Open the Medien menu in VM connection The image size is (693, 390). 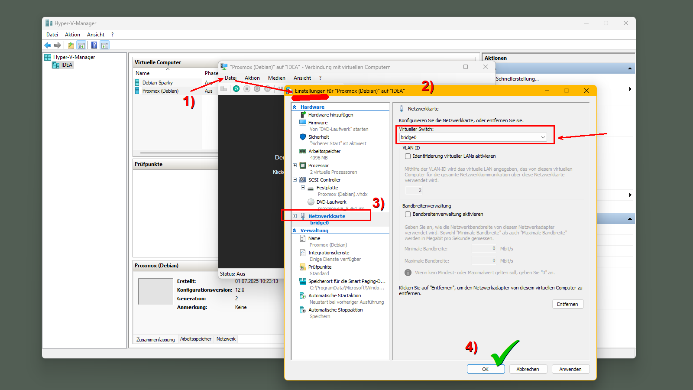276,78
